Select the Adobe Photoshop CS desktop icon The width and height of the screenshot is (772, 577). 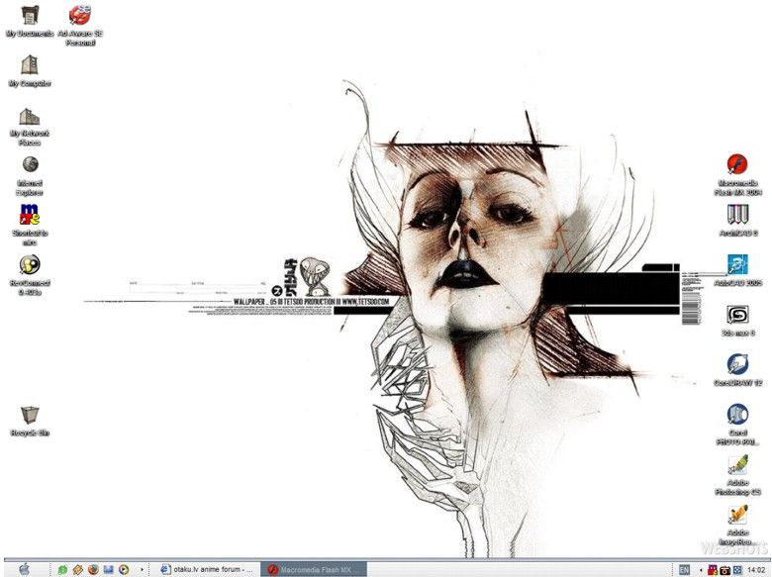click(737, 475)
